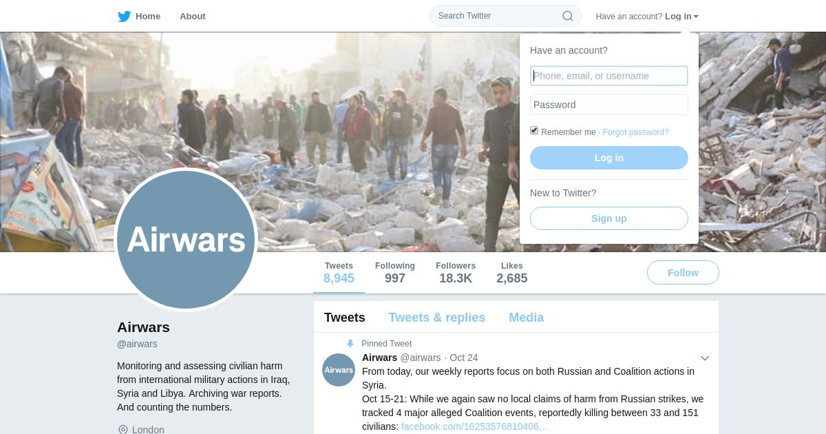Open the Forgot password link
826x434 pixels.
pos(635,132)
